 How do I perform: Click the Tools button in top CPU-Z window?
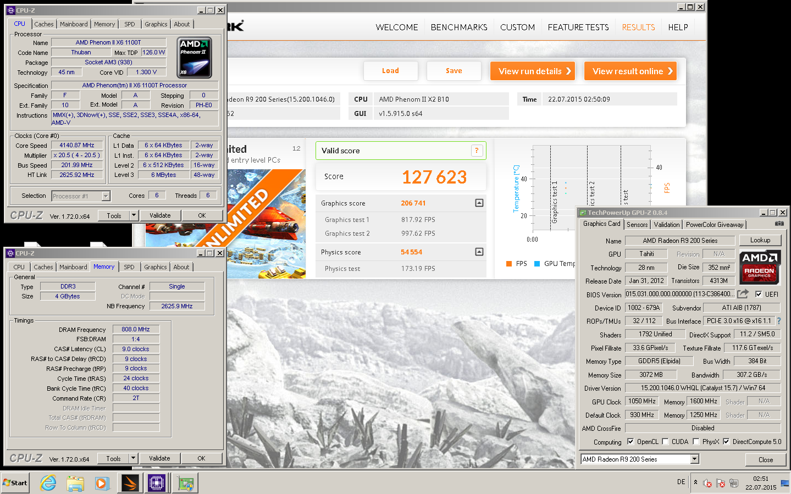[114, 215]
